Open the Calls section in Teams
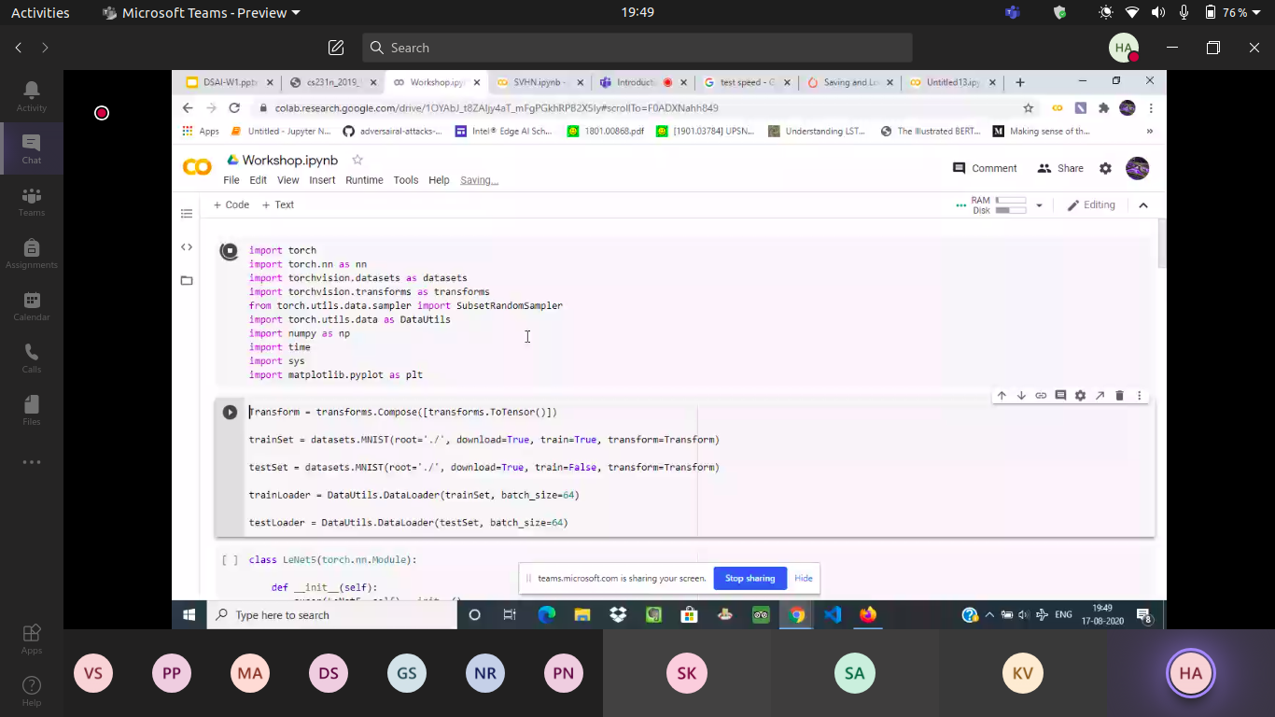The image size is (1275, 717). tap(31, 358)
